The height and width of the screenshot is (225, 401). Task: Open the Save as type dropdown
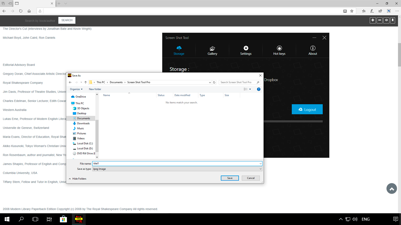(260, 169)
